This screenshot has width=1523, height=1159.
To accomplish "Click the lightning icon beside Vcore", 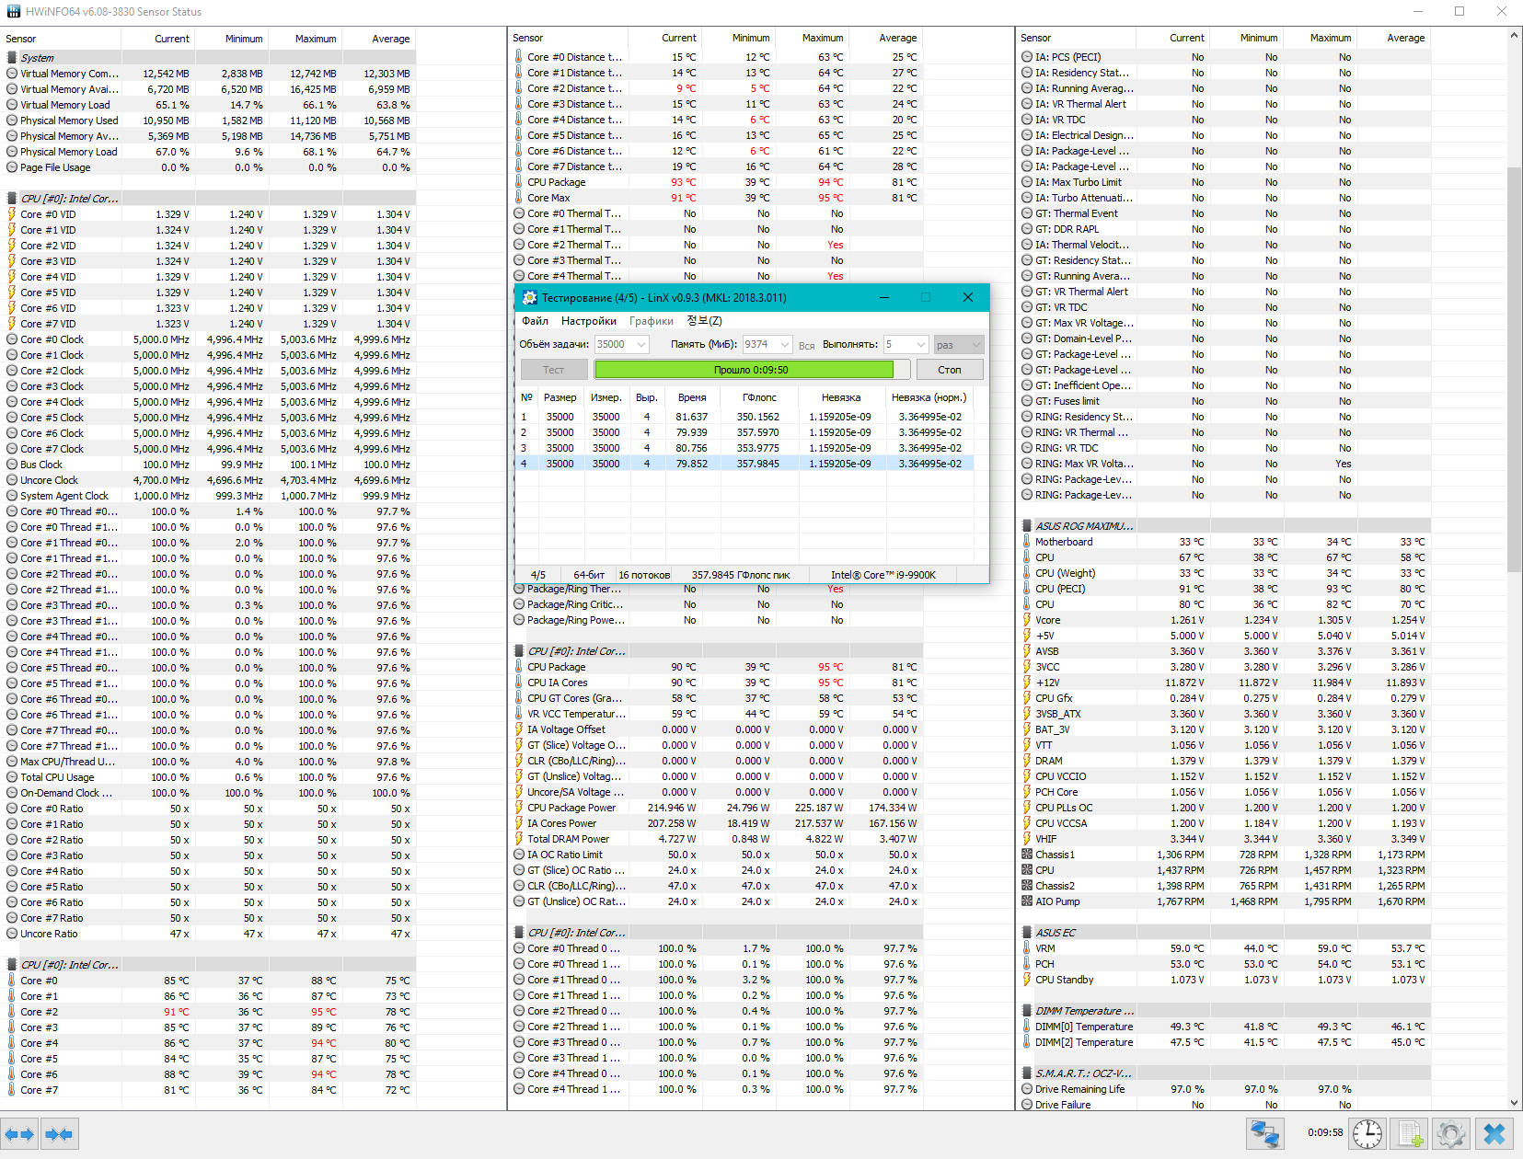I will [x=1027, y=620].
